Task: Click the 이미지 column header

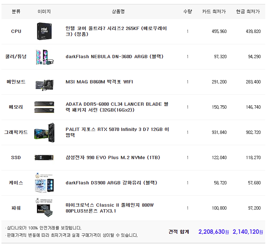Action: 44,11
